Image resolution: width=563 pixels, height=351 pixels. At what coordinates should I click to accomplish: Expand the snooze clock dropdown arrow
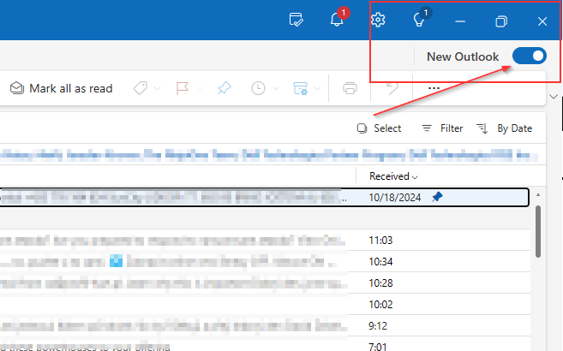pyautogui.click(x=275, y=88)
